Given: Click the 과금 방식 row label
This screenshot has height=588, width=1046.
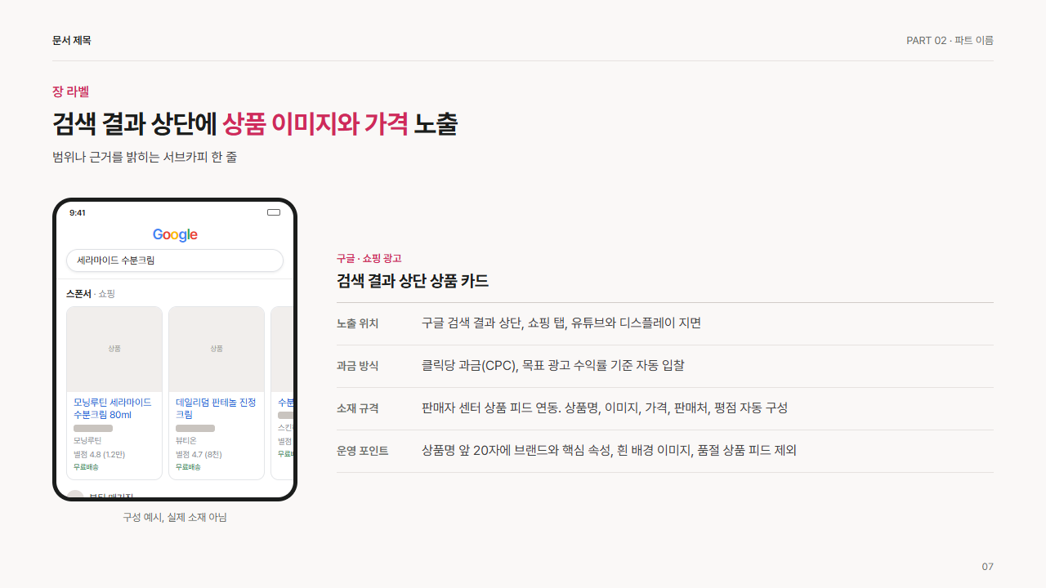Looking at the screenshot, I should [x=358, y=366].
